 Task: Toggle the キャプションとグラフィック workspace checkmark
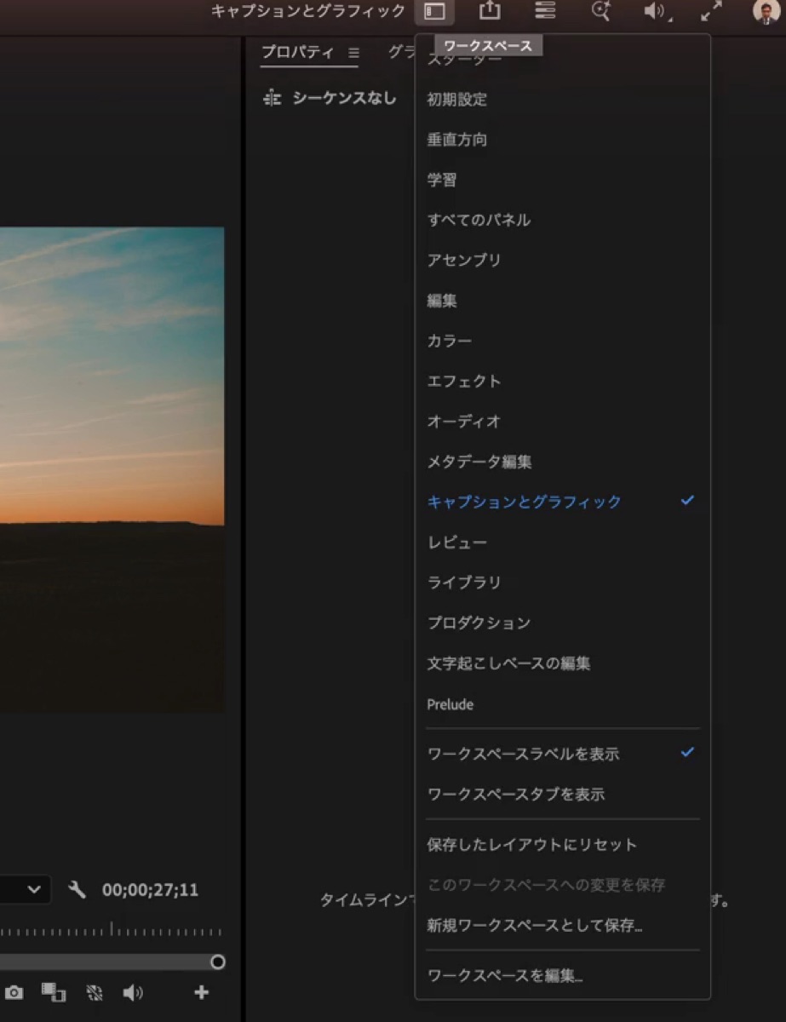pos(688,501)
